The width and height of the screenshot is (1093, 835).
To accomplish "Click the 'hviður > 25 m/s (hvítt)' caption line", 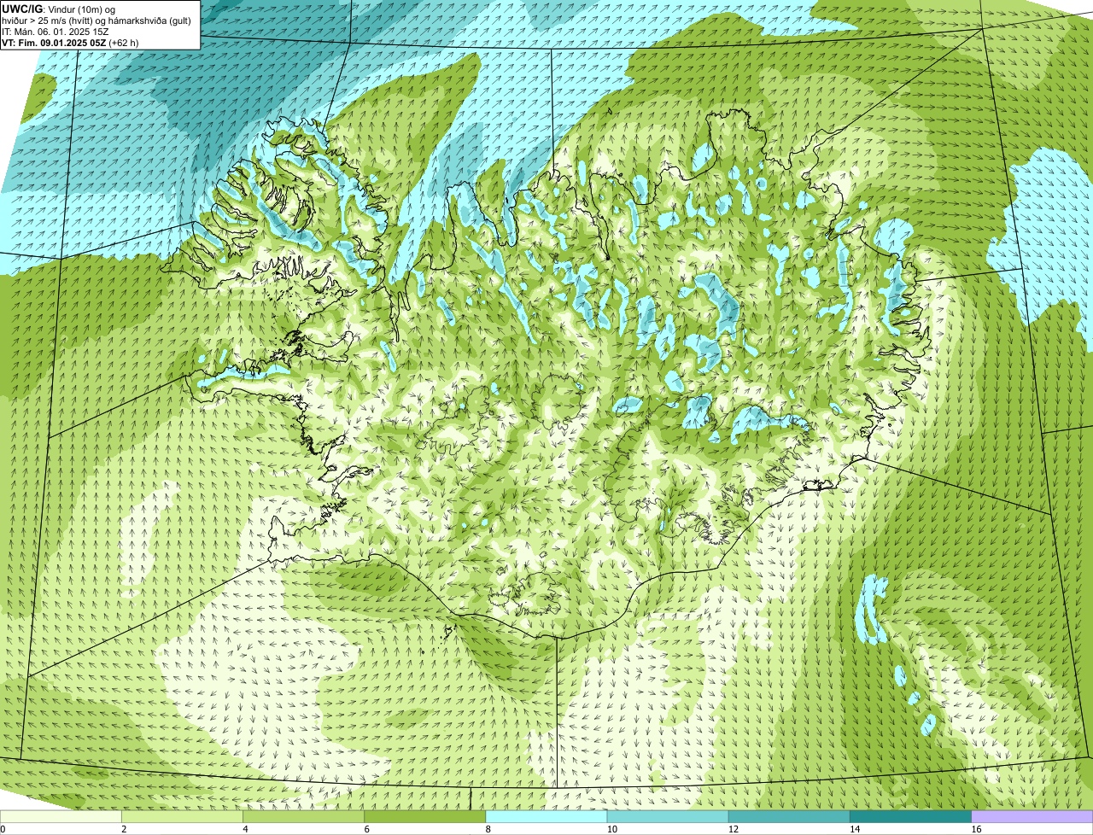I will (96, 20).
